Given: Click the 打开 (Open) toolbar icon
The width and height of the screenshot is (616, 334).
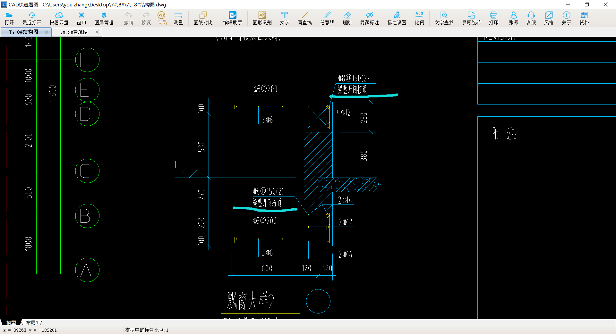Looking at the screenshot, I should (9, 18).
